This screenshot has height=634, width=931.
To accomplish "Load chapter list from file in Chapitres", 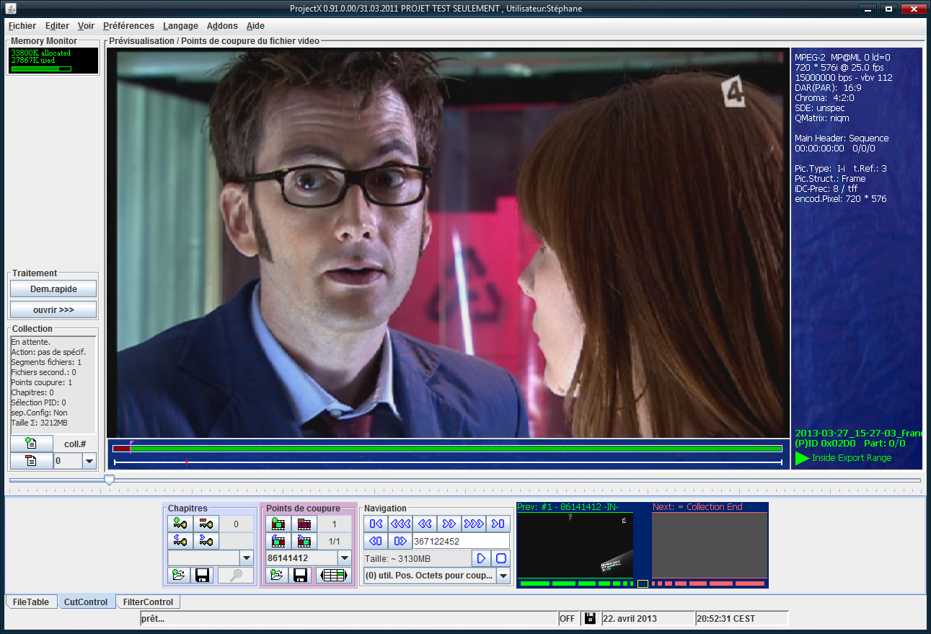I will (x=177, y=575).
